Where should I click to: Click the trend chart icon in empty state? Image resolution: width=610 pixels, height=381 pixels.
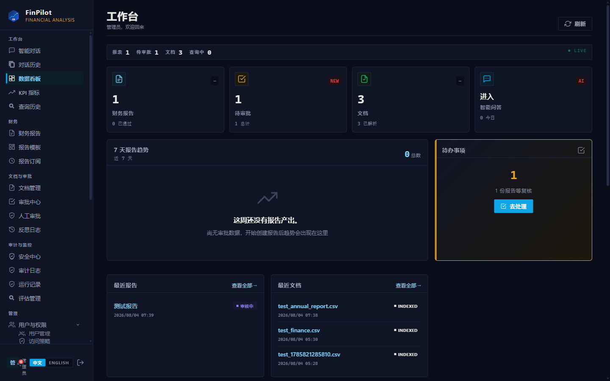pyautogui.click(x=268, y=198)
